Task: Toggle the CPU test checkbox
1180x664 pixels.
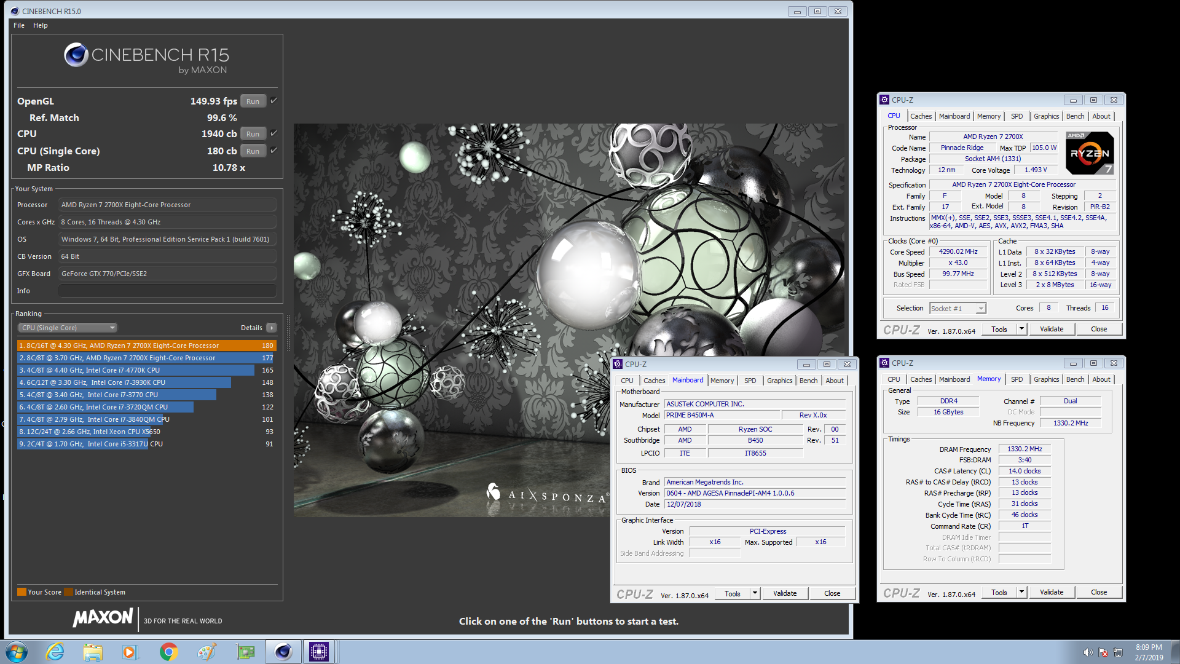Action: coord(273,133)
